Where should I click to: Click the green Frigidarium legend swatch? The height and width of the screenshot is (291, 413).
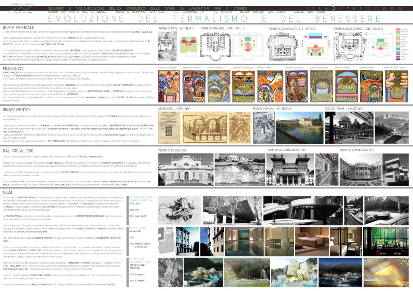pos(398,35)
